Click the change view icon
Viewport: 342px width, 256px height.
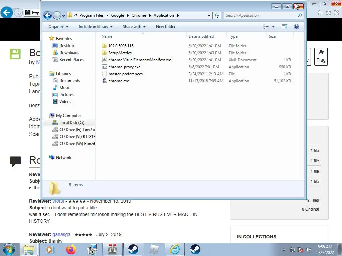(266, 27)
